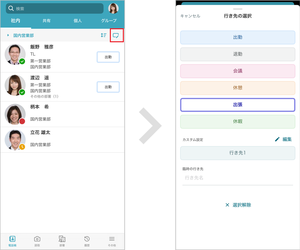The height and width of the screenshot is (250, 300).
Task: Click the 選択解除 link
Action: click(x=241, y=205)
